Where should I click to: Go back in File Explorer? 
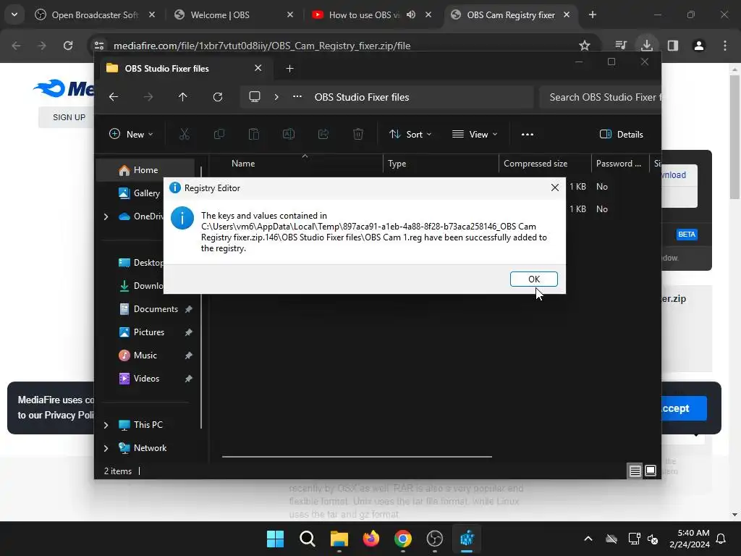pyautogui.click(x=114, y=97)
